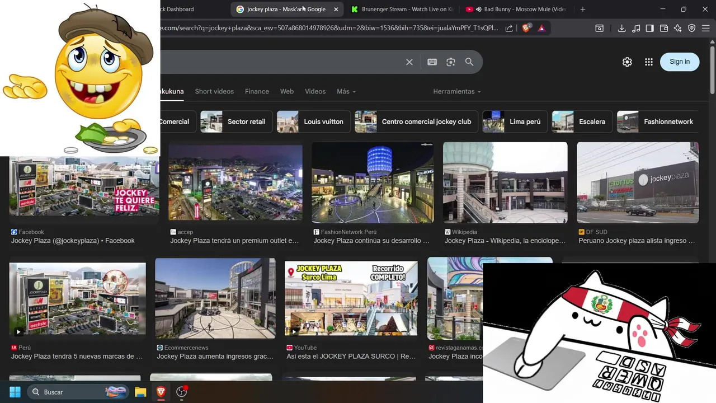Open the DF SUD jockeyplaza billboard image
The height and width of the screenshot is (403, 716).
(638, 182)
